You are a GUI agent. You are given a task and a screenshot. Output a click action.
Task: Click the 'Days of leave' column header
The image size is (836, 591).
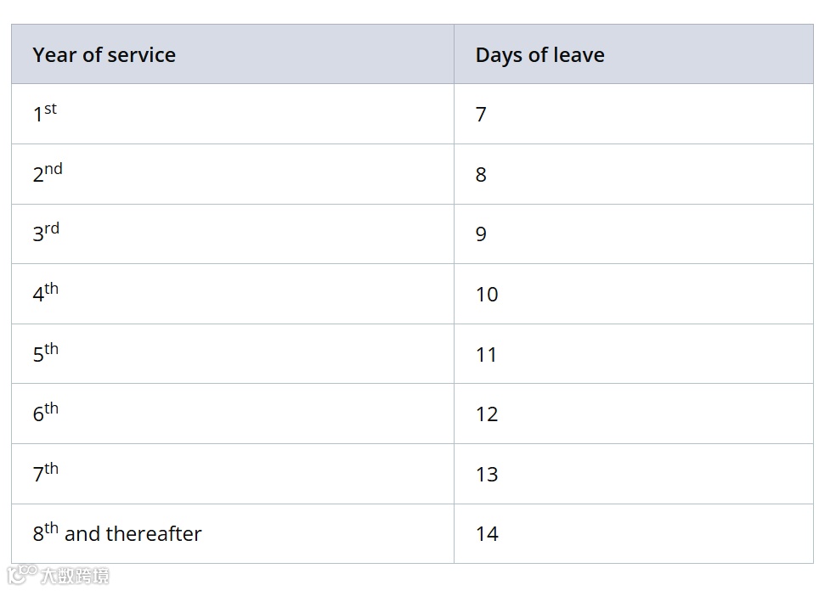pyautogui.click(x=634, y=54)
